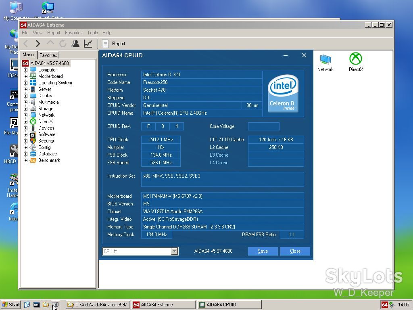Expand the Computer tree node

click(x=25, y=70)
